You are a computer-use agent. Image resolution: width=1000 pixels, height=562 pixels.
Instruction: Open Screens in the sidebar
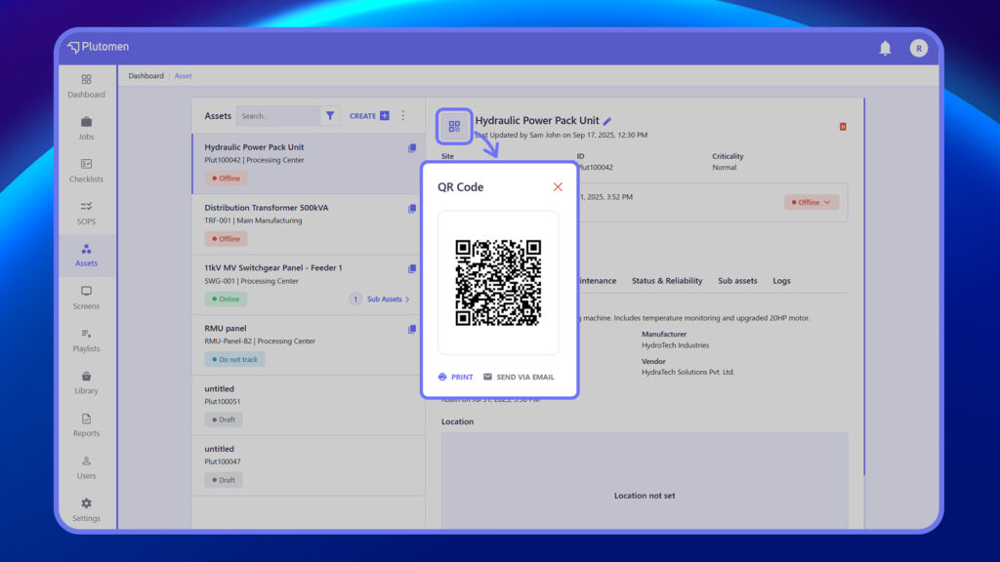click(x=86, y=298)
